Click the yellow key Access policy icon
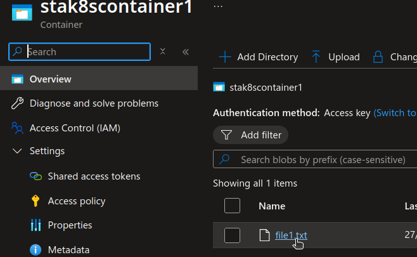The width and height of the screenshot is (417, 257). pyautogui.click(x=35, y=201)
